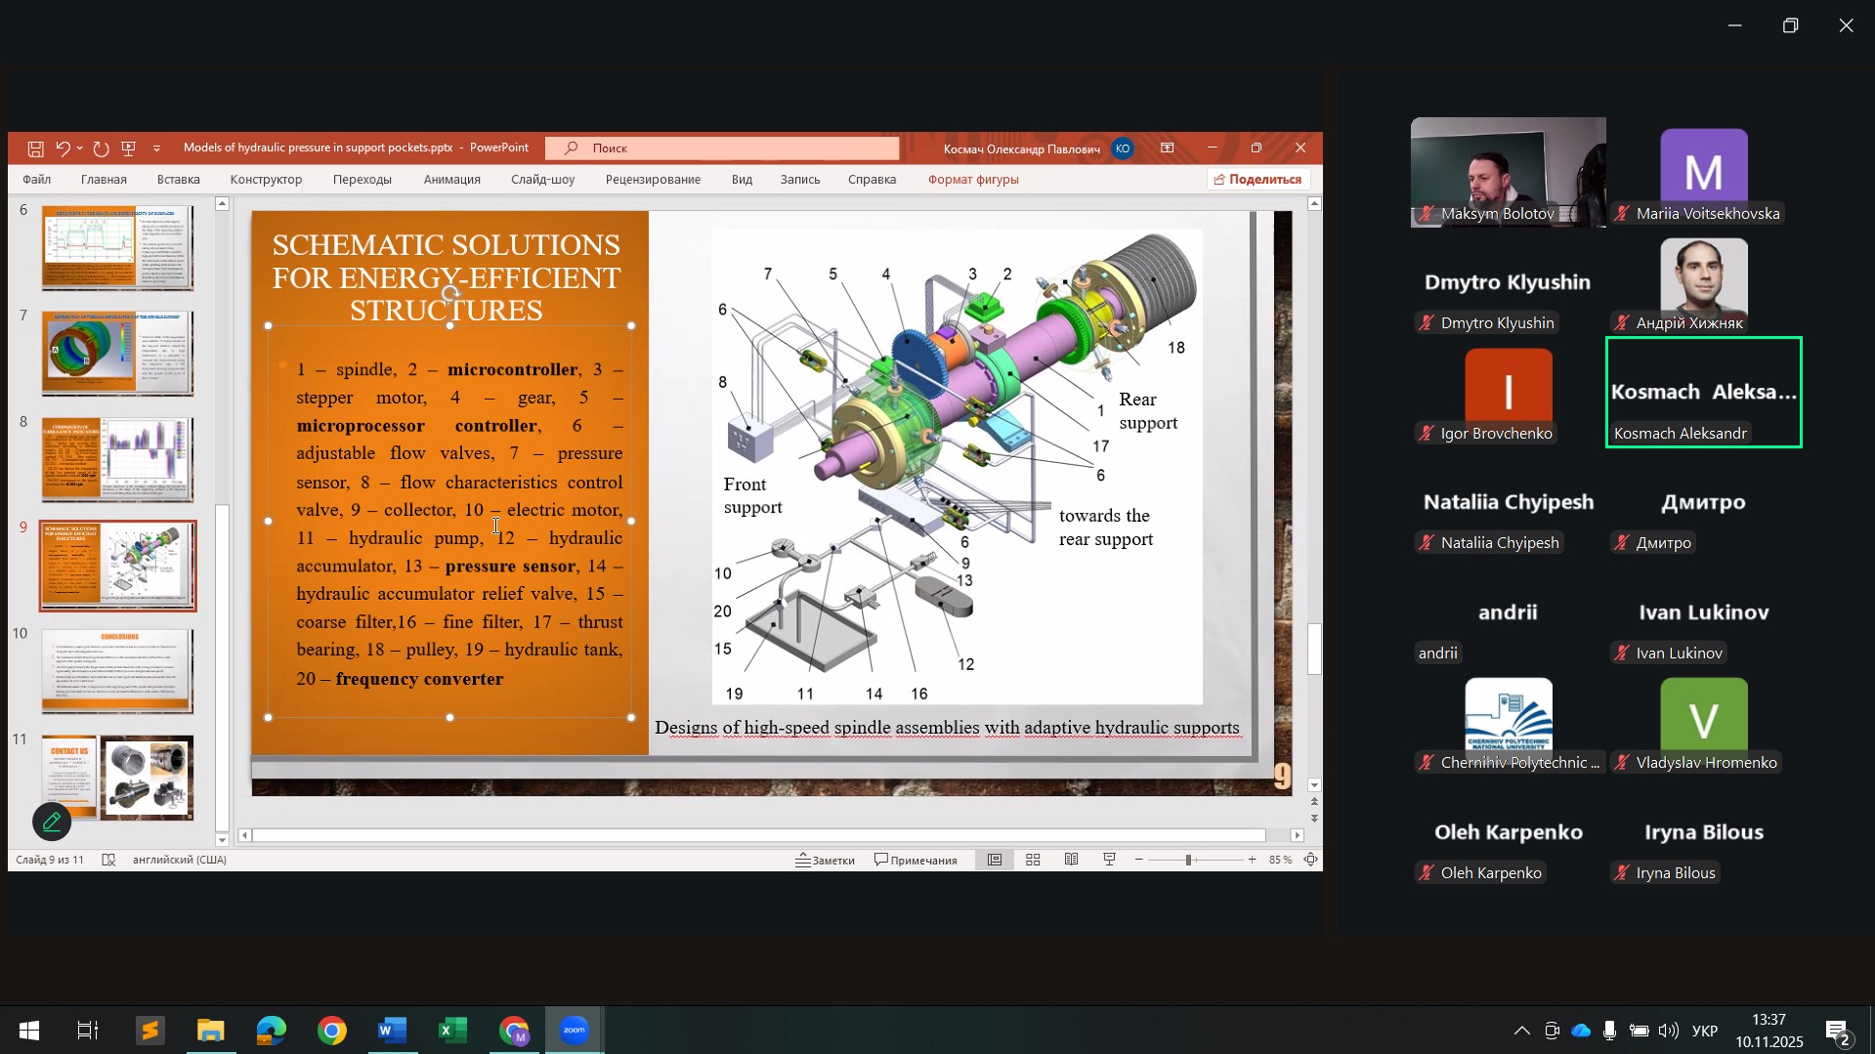Click the Zoom annotation pencil icon
Image resolution: width=1875 pixels, height=1054 pixels.
(x=52, y=822)
